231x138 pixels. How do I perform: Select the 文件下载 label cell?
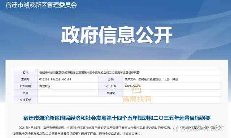(25, 100)
